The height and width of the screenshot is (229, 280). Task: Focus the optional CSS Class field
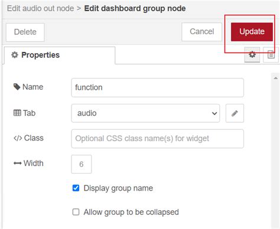click(157, 139)
